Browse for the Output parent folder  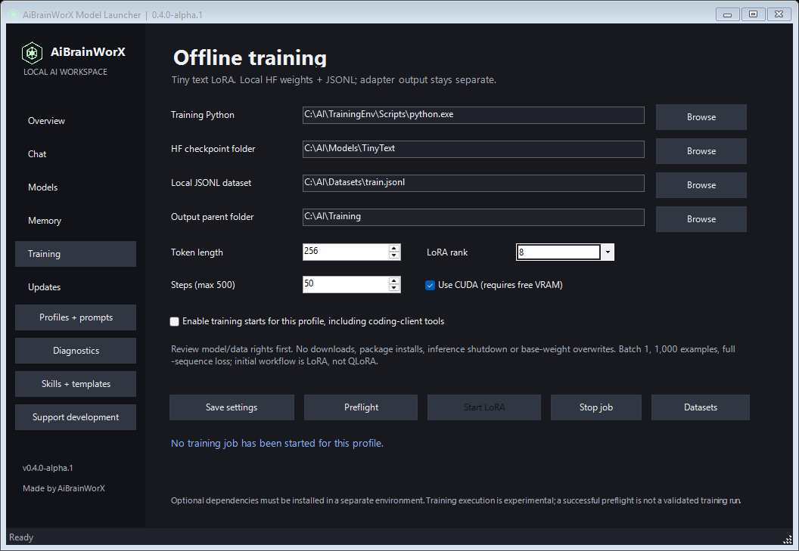(x=701, y=219)
